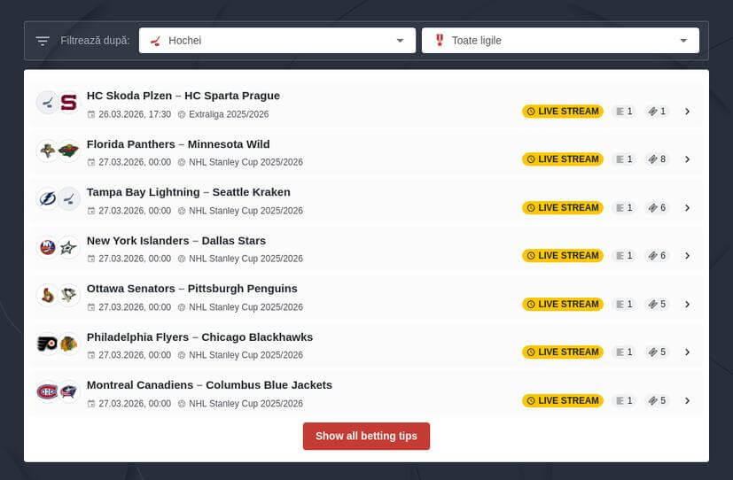Click LIVE STREAM badge for Tampa Bay Lightning
Viewport: 733px width, 480px height.
563,208
